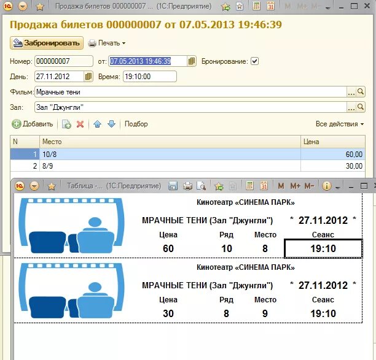Open selection list for Фильм field

point(351,92)
